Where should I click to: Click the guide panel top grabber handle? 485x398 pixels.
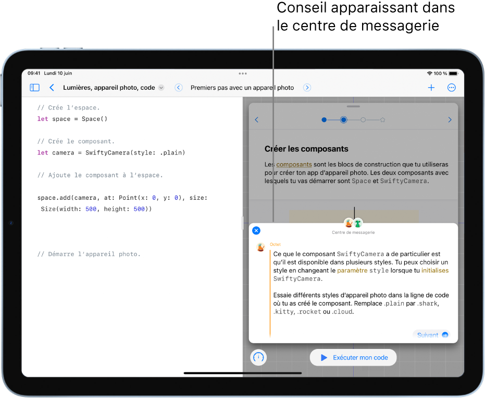pyautogui.click(x=353, y=106)
